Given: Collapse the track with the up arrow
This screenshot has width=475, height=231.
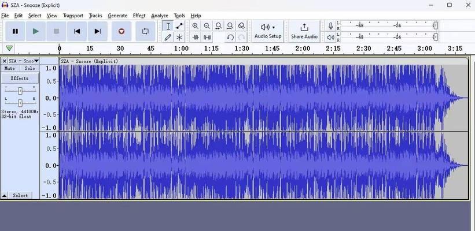Looking at the screenshot, I should pos(4,196).
